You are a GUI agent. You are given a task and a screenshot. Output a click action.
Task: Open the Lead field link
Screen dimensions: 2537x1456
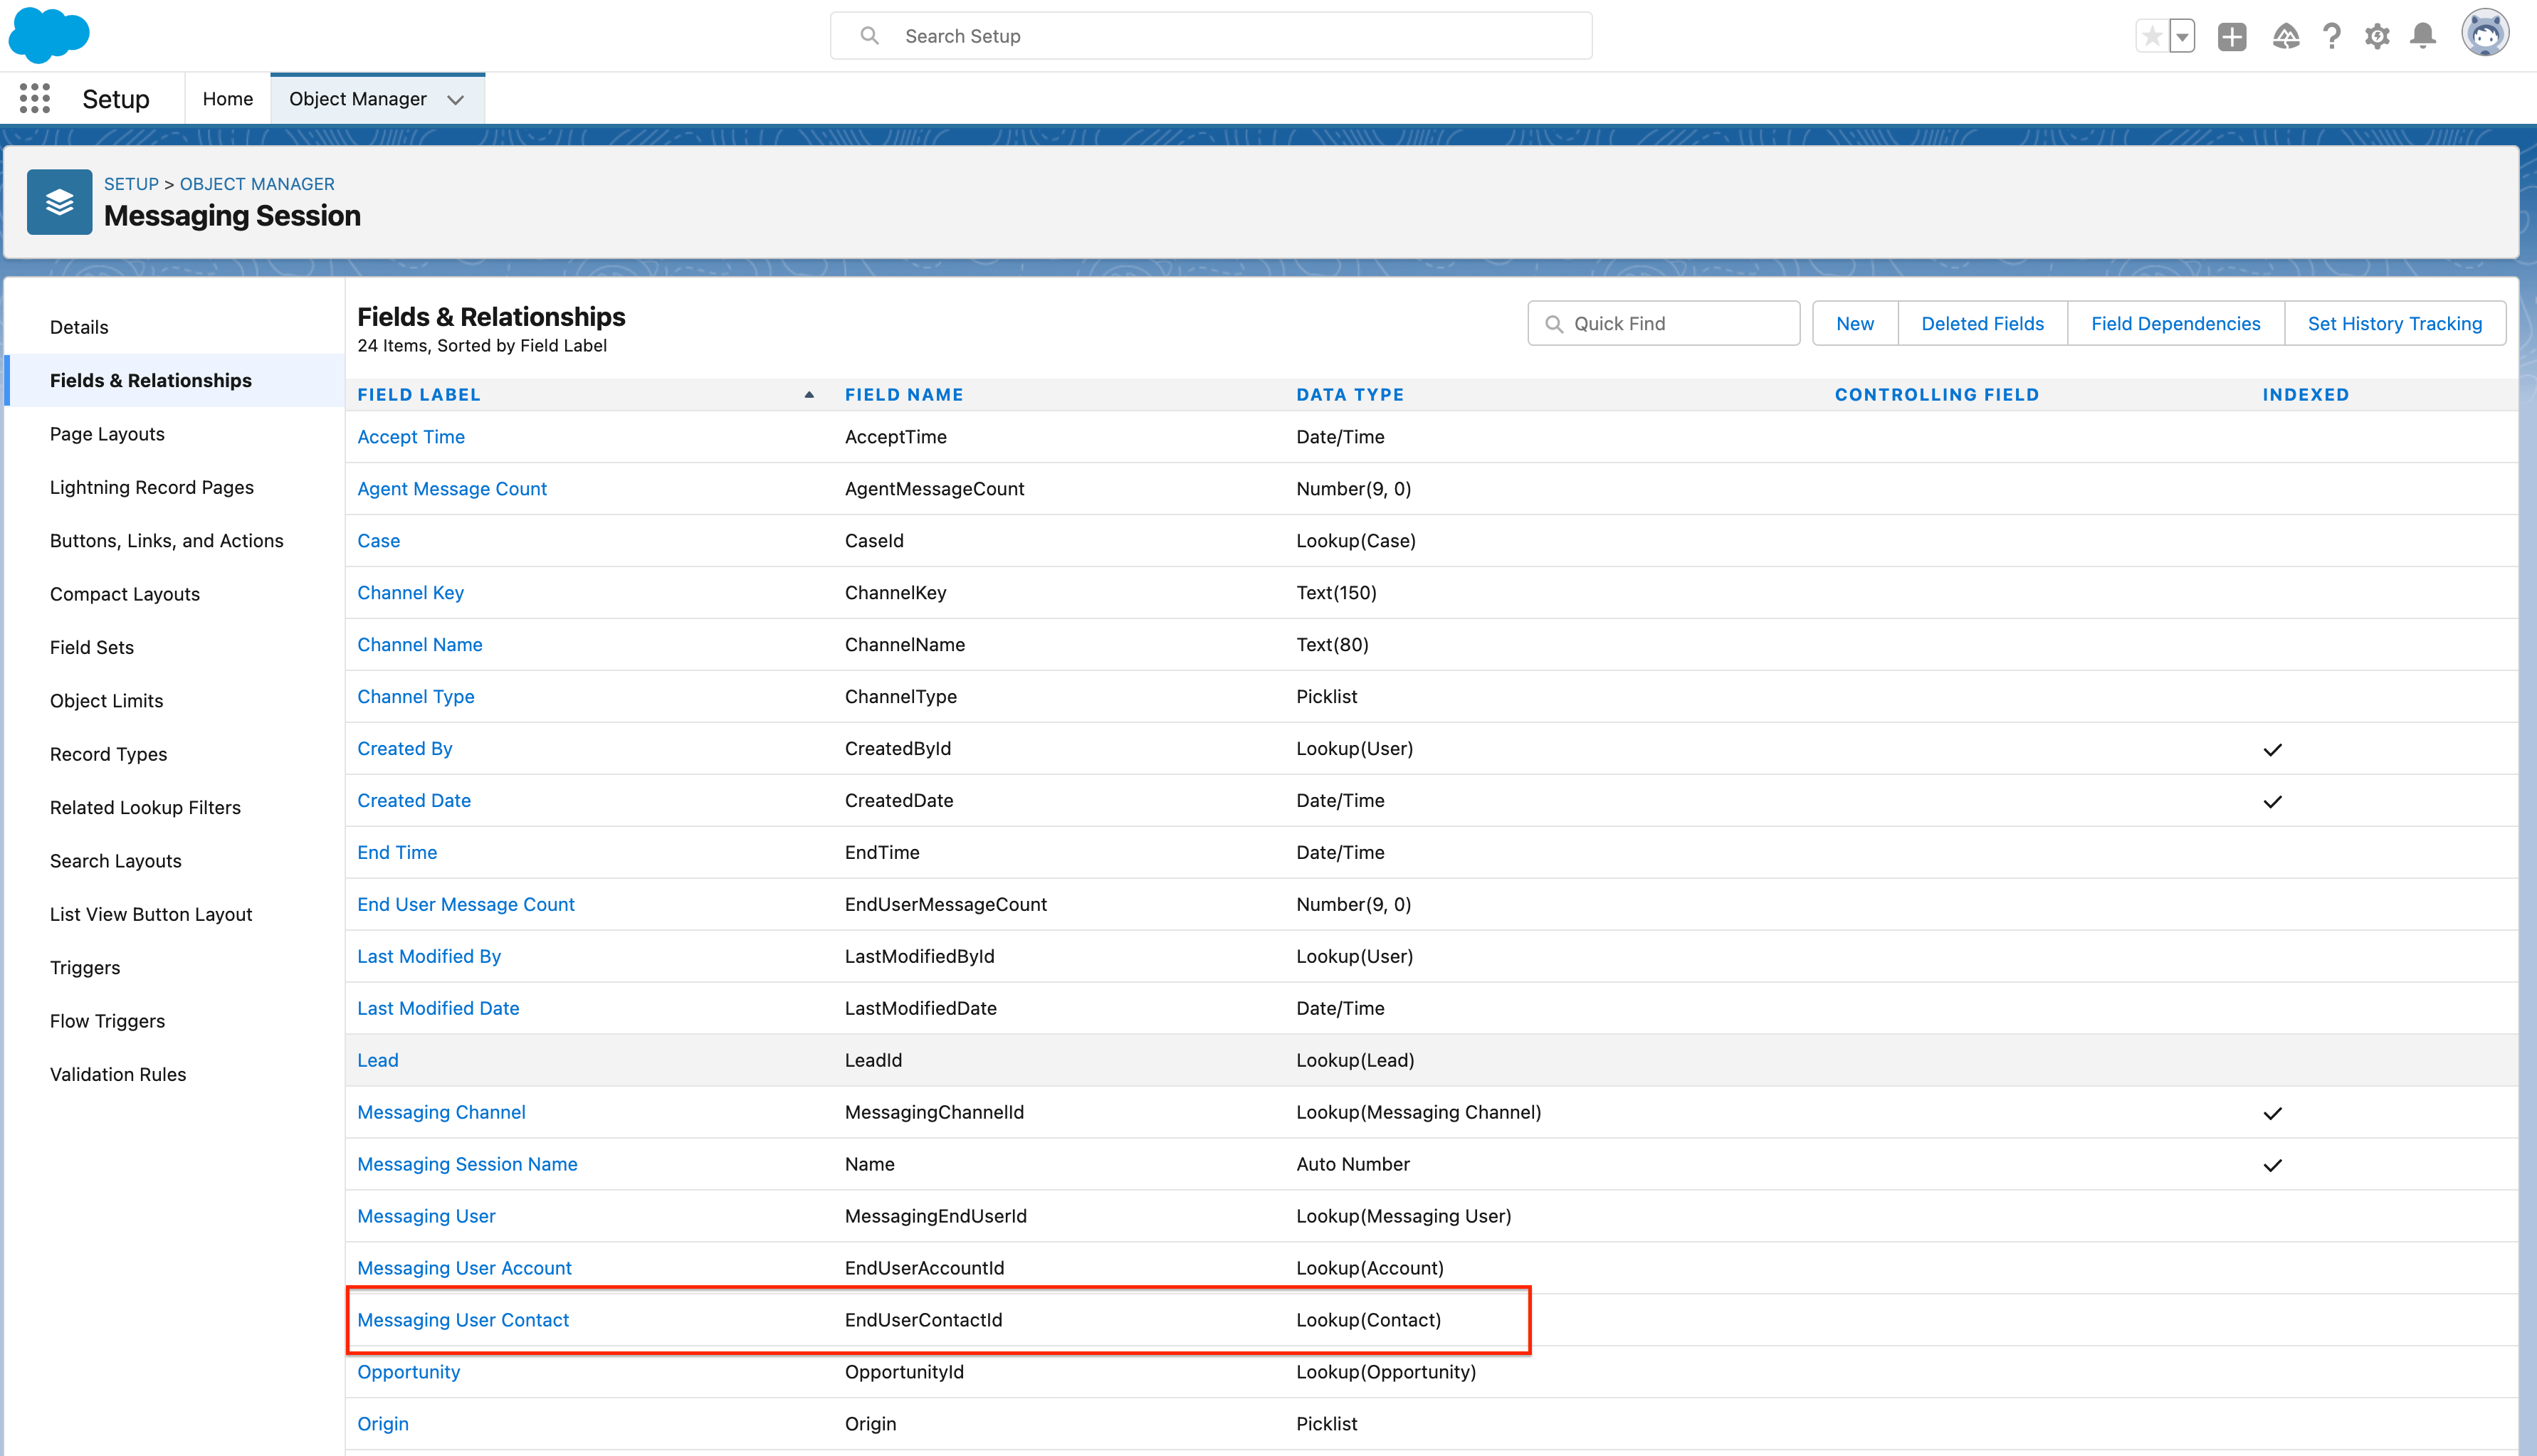tap(378, 1061)
